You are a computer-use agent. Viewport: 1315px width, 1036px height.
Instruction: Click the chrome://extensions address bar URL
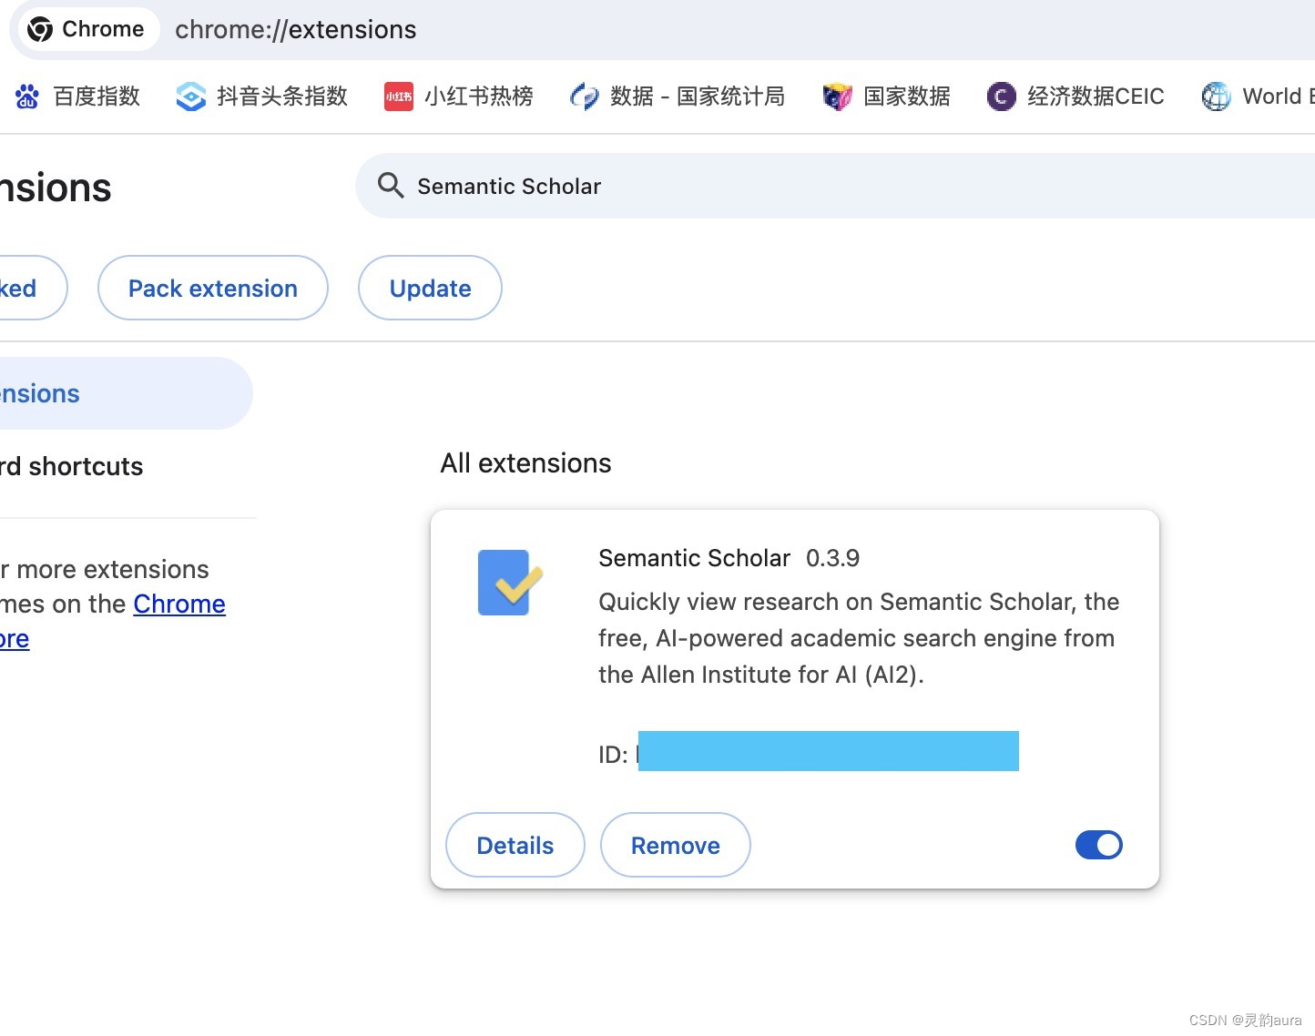click(295, 29)
